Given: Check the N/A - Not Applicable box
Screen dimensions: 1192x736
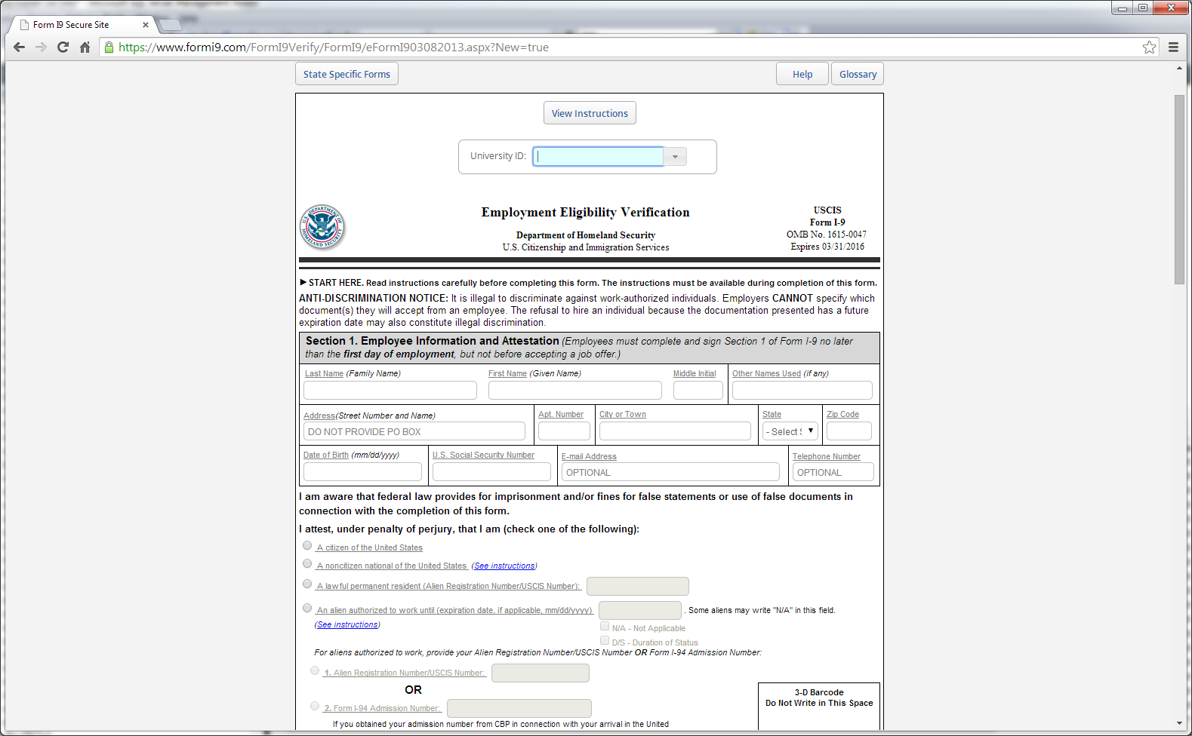Looking at the screenshot, I should point(605,626).
